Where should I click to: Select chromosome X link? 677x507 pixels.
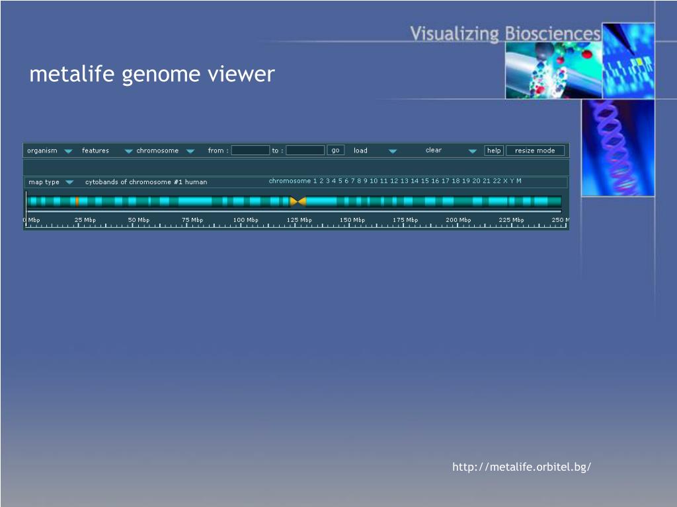(505, 181)
